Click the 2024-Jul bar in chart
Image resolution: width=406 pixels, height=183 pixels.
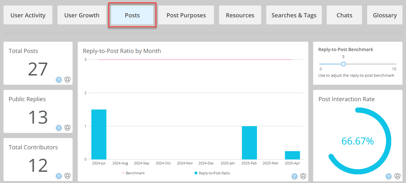99,135
